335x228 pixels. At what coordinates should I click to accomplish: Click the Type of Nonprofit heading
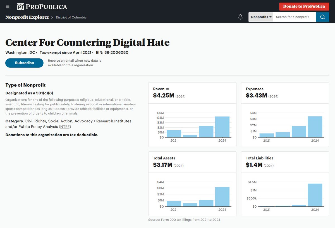pyautogui.click(x=25, y=85)
